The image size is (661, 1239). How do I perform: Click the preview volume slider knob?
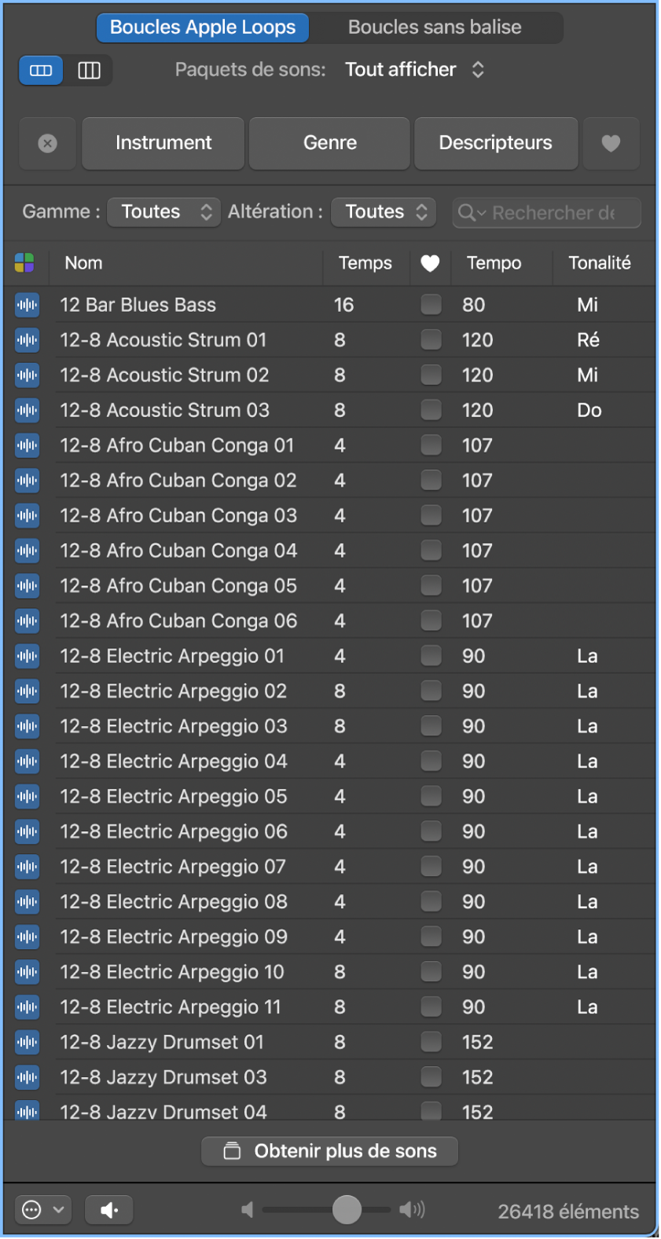(x=347, y=1210)
